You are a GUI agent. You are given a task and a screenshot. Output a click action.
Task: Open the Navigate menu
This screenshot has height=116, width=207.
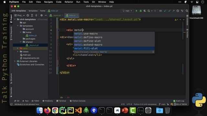[x=49, y=2]
